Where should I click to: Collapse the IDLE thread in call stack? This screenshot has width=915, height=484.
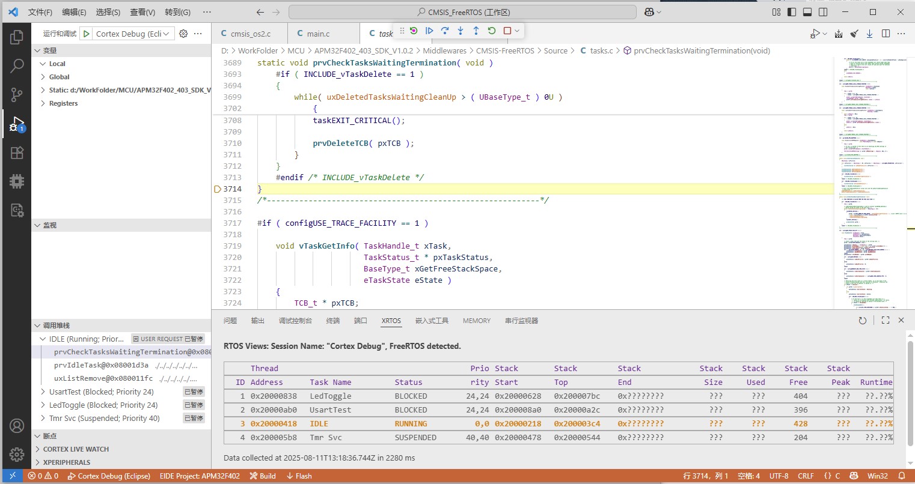click(43, 339)
